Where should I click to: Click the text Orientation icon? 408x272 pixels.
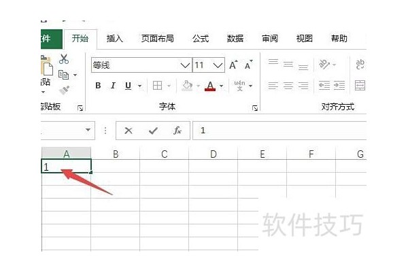click(x=324, y=65)
